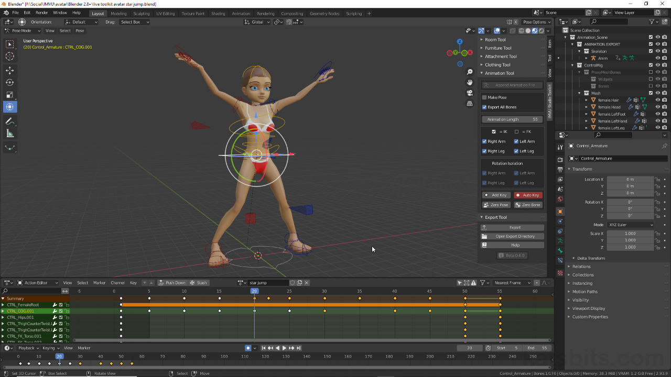
Task: Toggle the Right Arm IK checkbox
Action: [484, 141]
